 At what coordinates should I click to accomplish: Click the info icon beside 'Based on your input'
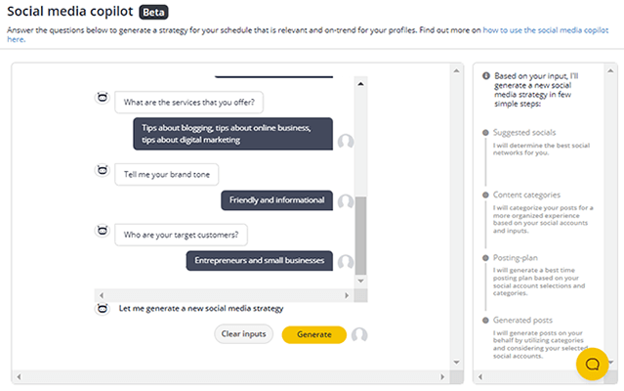point(486,76)
